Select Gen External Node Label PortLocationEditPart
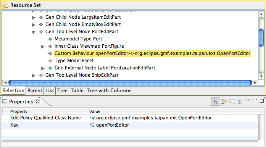The width and height of the screenshot is (266, 148). pos(105,68)
